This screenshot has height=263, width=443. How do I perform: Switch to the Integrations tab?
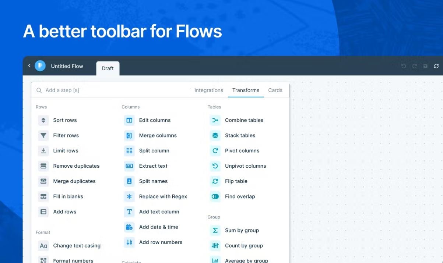click(x=208, y=90)
